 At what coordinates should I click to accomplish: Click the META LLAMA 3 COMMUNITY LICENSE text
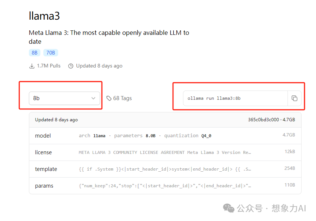(132, 152)
